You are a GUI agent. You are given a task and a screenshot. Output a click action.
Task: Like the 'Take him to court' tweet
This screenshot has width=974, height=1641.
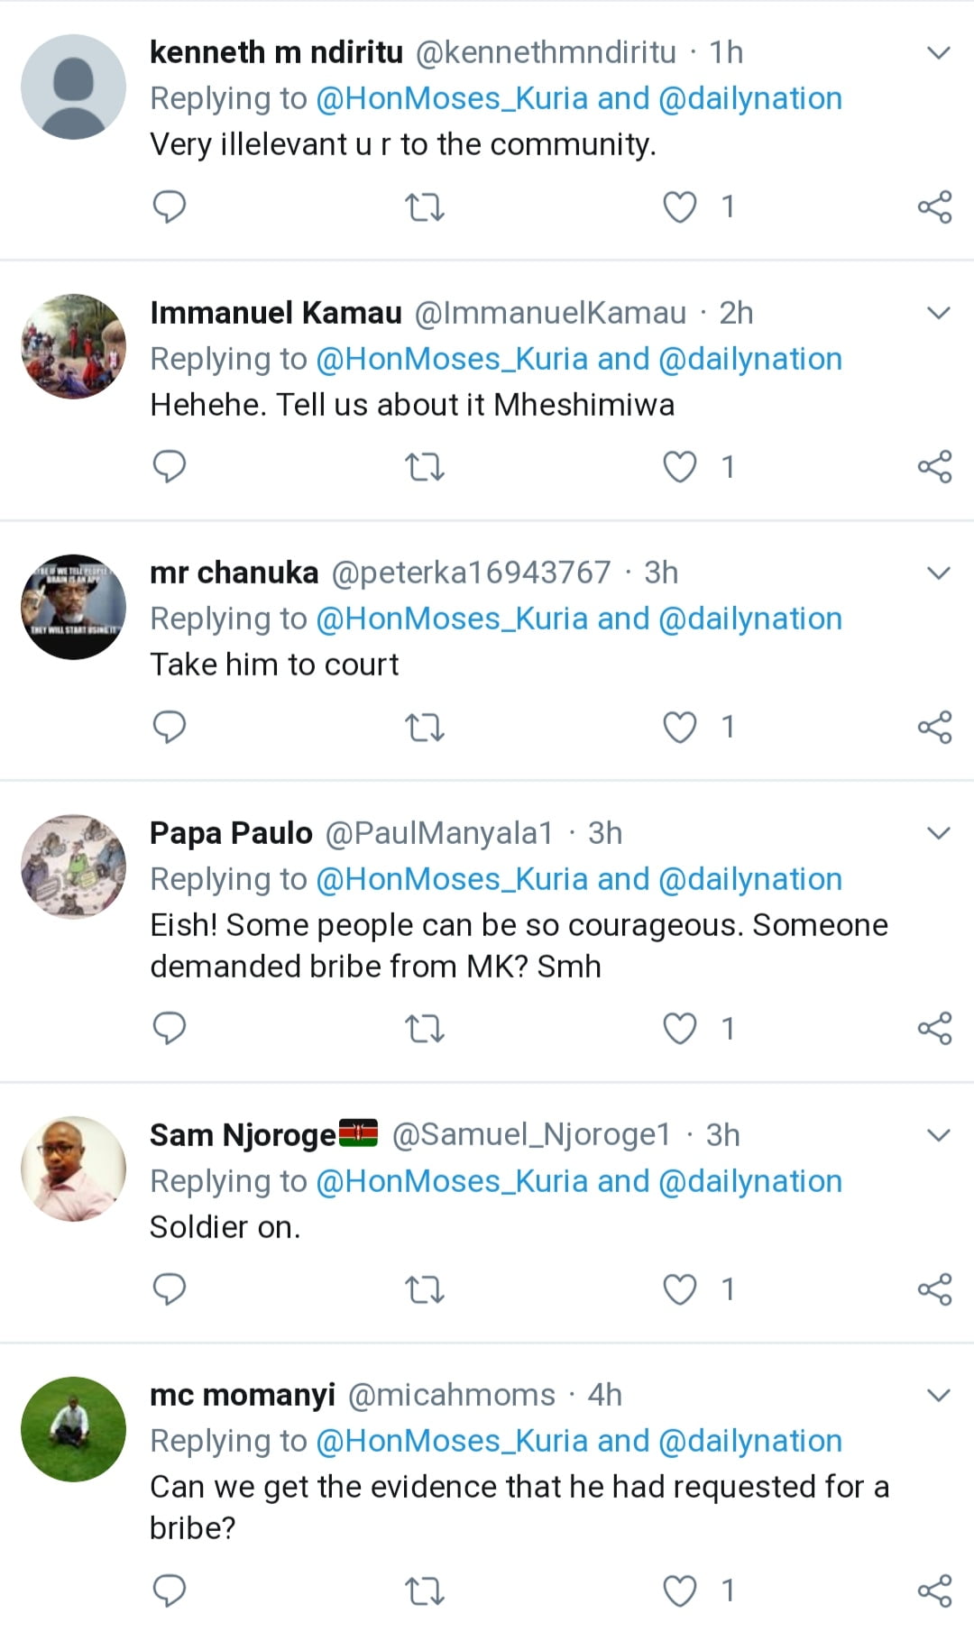(x=680, y=727)
